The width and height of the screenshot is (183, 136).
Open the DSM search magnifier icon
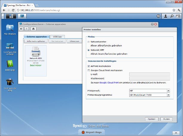[172, 16]
